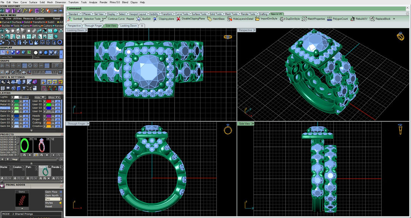Select the green ring project thumbnail
Image resolution: width=411 pixels, height=218 pixels.
[25, 146]
